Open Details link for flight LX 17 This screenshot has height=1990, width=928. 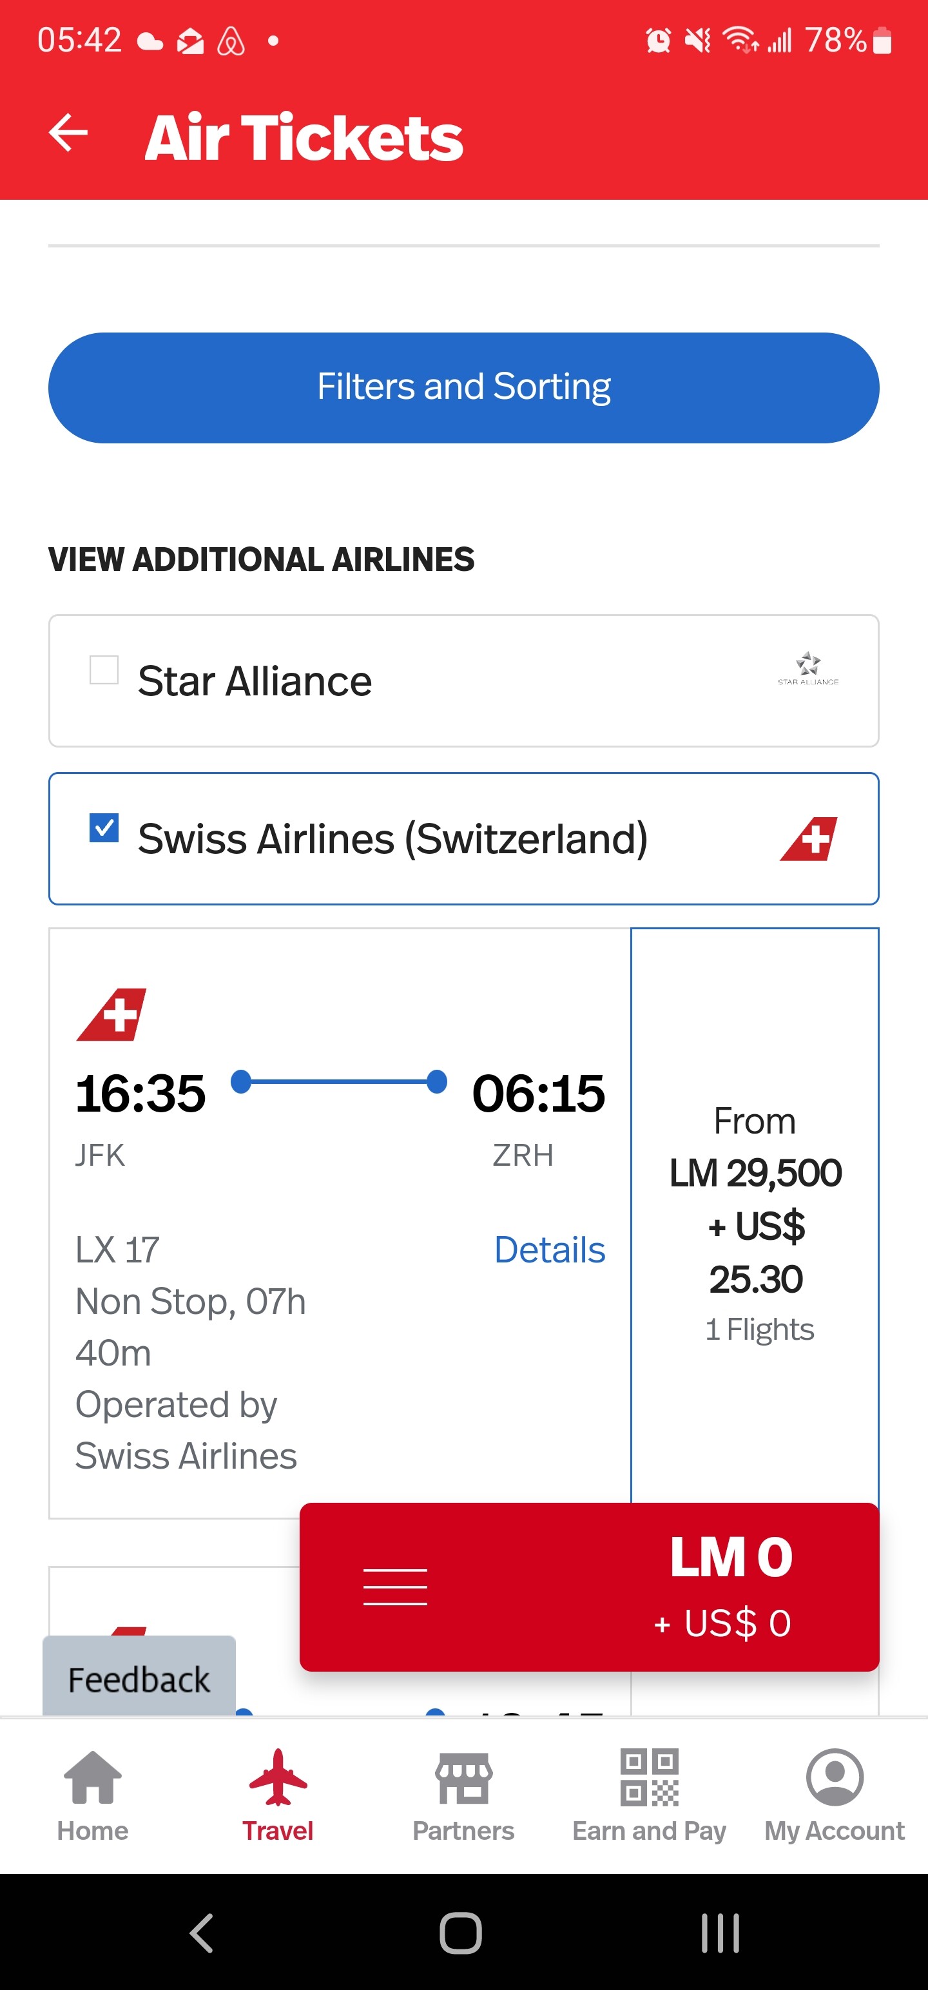(548, 1249)
